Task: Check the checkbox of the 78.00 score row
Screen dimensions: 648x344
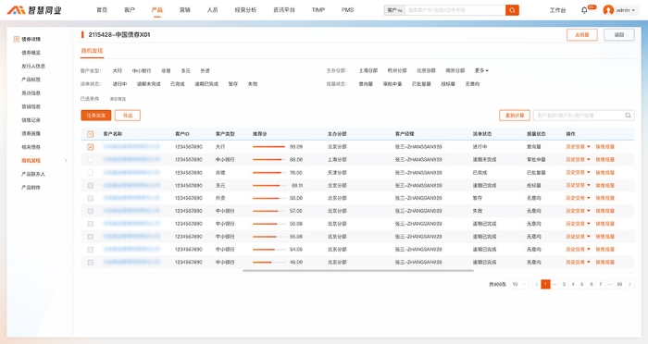Action: (91, 172)
